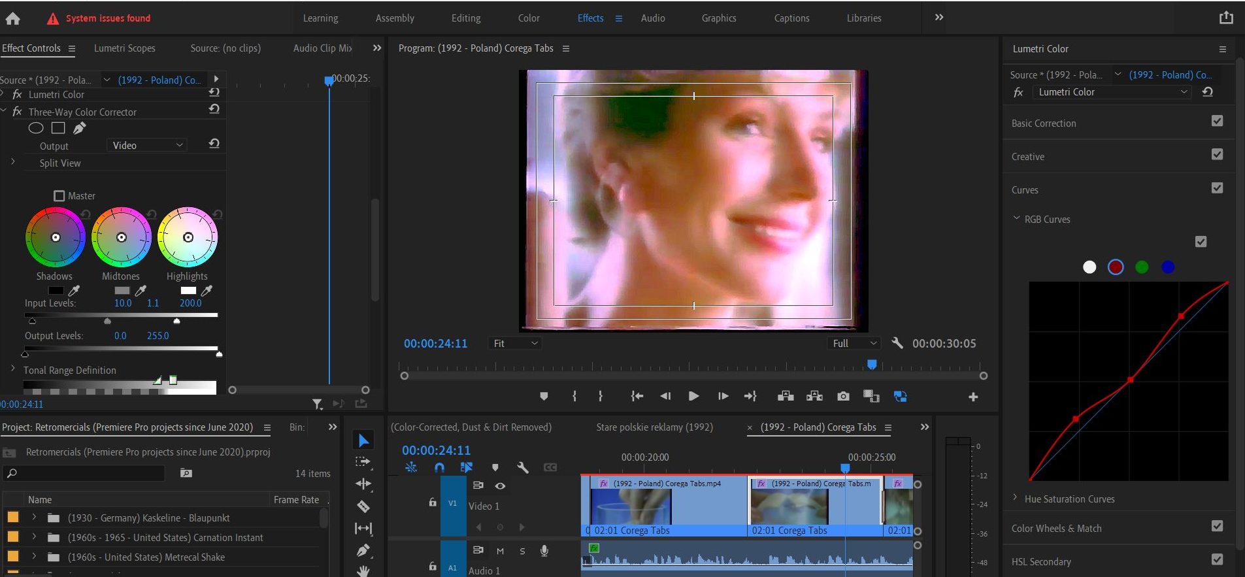The width and height of the screenshot is (1245, 577).
Task: Toggle timeline snap magnet
Action: click(x=439, y=467)
